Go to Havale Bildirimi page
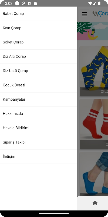The width and height of the screenshot is (108, 217). tap(38, 128)
